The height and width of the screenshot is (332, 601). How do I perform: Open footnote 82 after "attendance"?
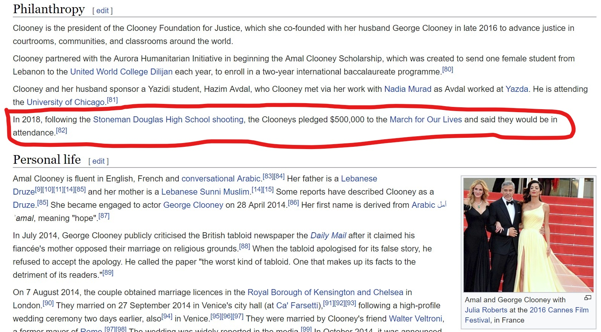click(x=61, y=130)
